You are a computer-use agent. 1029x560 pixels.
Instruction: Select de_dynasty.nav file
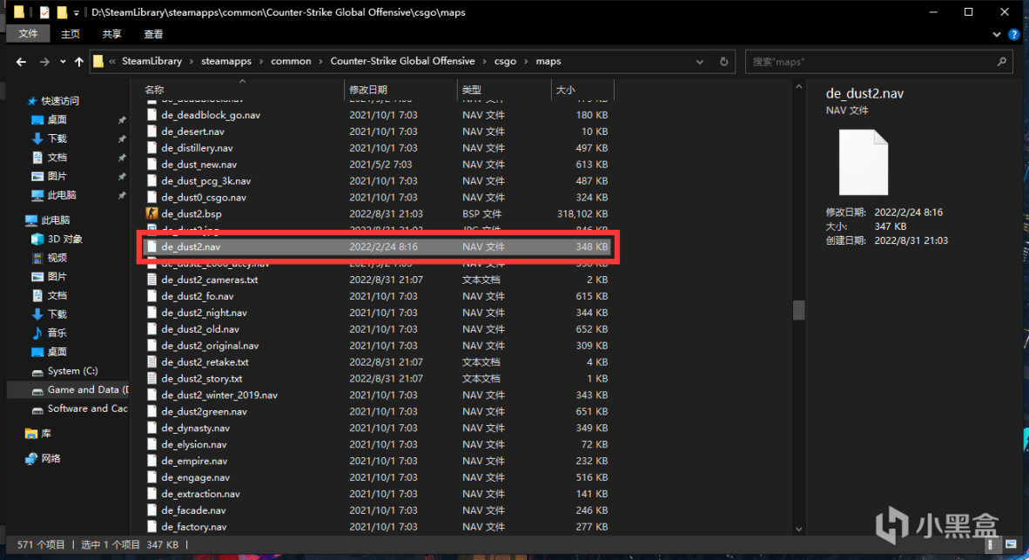coord(196,428)
